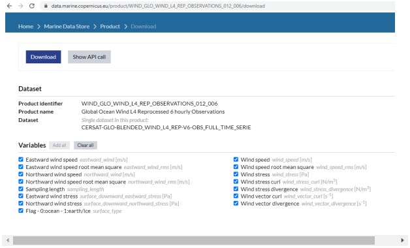The image size is (410, 248).
Task: Click the Dataset section heading
Action: click(x=30, y=89)
